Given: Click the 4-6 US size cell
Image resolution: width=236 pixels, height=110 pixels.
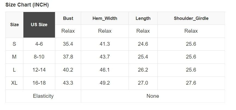Looking at the screenshot, I should click(x=39, y=44).
